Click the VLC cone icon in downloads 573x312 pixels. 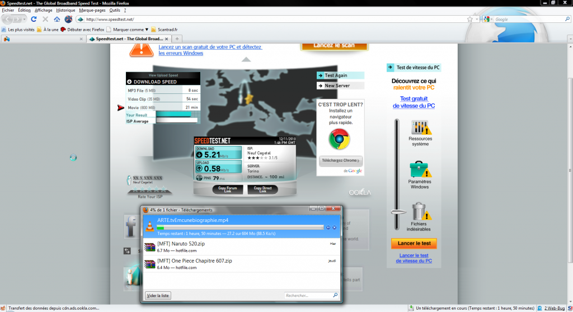tap(149, 226)
